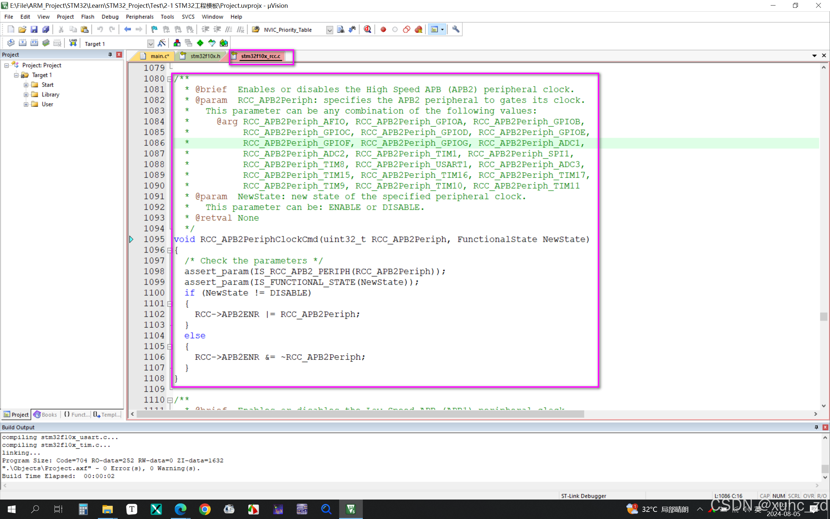Save the current file

click(34, 30)
